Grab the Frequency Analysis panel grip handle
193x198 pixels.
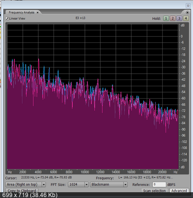tap(7, 13)
